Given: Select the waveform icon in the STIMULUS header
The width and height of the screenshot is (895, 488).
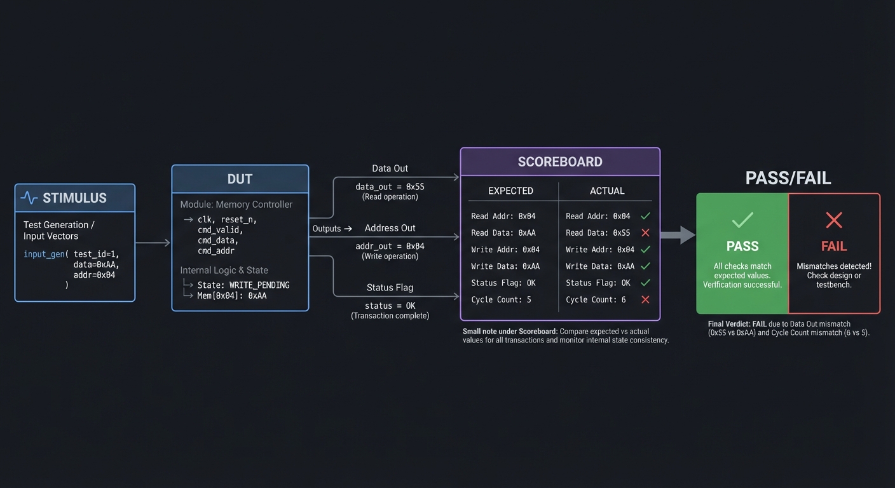Looking at the screenshot, I should [x=29, y=198].
